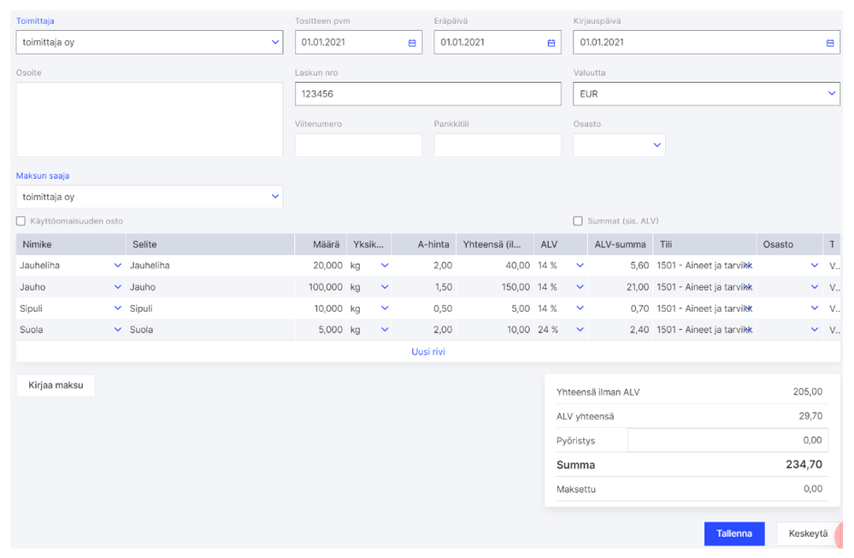Image resolution: width=854 pixels, height=558 pixels.
Task: Save the invoice with Tallenna button
Action: pos(733,533)
